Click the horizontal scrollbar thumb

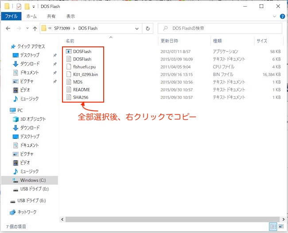(172, 219)
